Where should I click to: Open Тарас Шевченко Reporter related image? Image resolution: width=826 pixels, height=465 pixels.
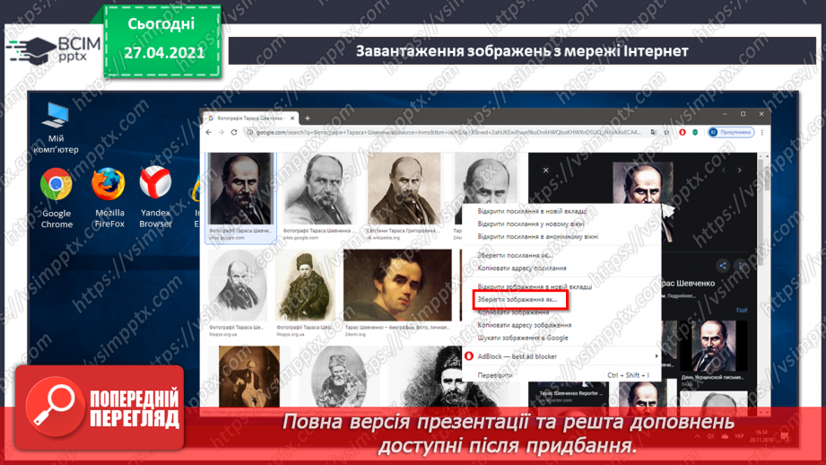pos(568,393)
